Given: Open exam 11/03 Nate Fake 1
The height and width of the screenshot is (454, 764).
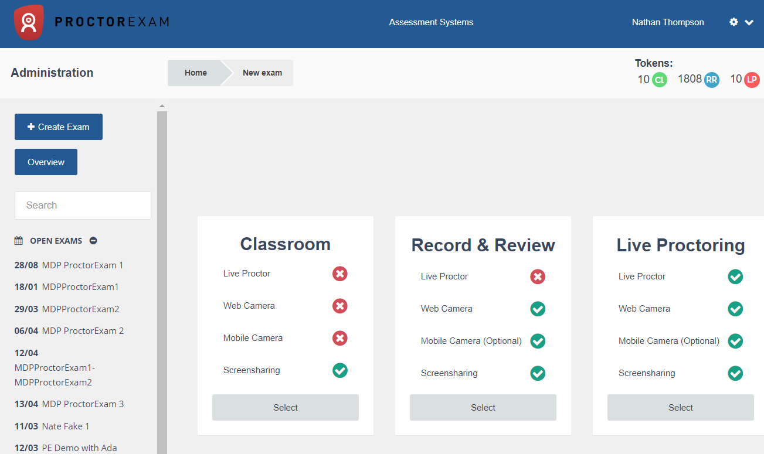Looking at the screenshot, I should pos(52,426).
